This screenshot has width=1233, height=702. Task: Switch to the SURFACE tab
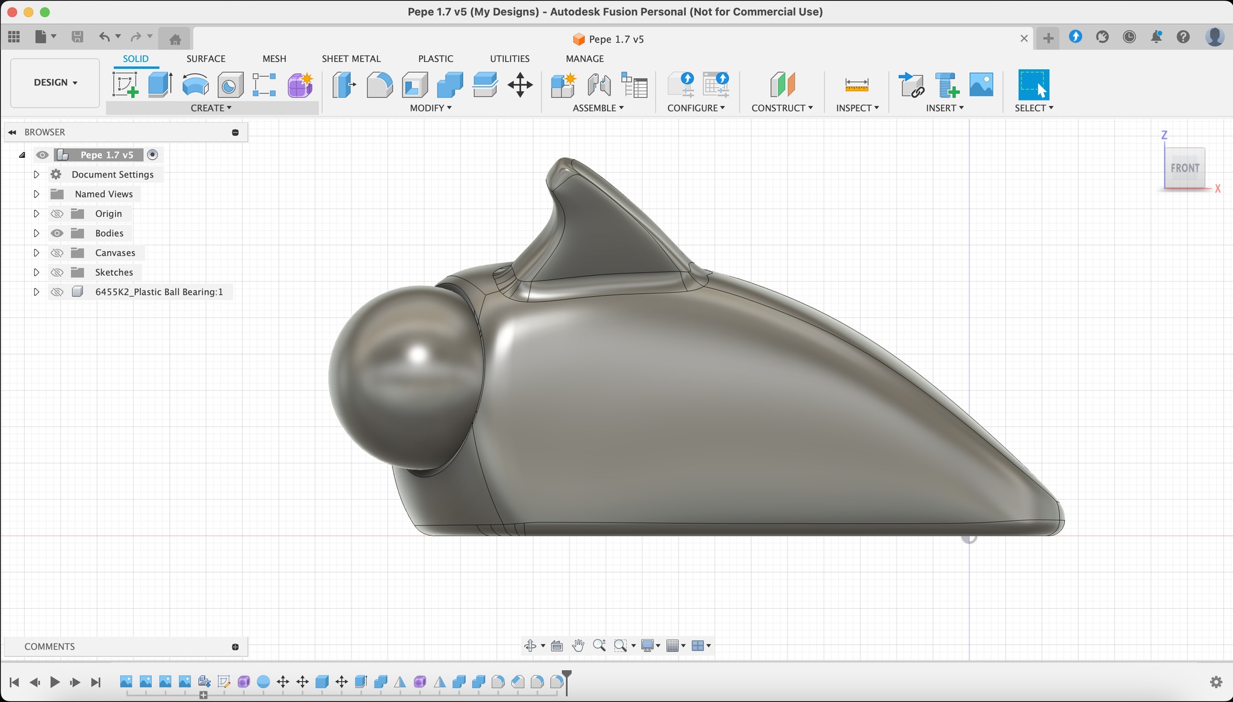click(x=206, y=58)
